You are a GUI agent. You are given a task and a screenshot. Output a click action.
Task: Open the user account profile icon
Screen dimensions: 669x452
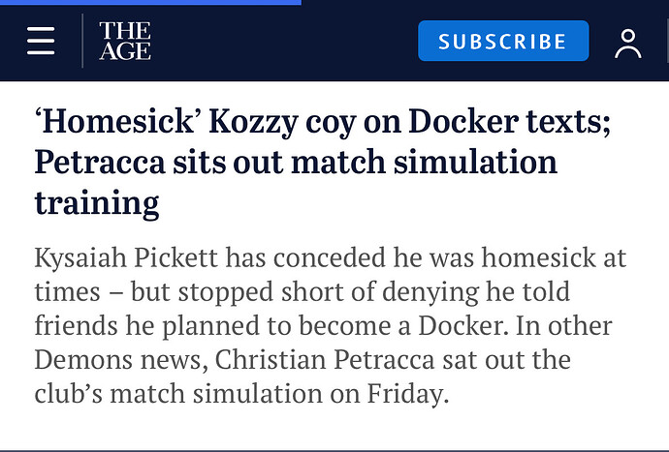click(628, 44)
